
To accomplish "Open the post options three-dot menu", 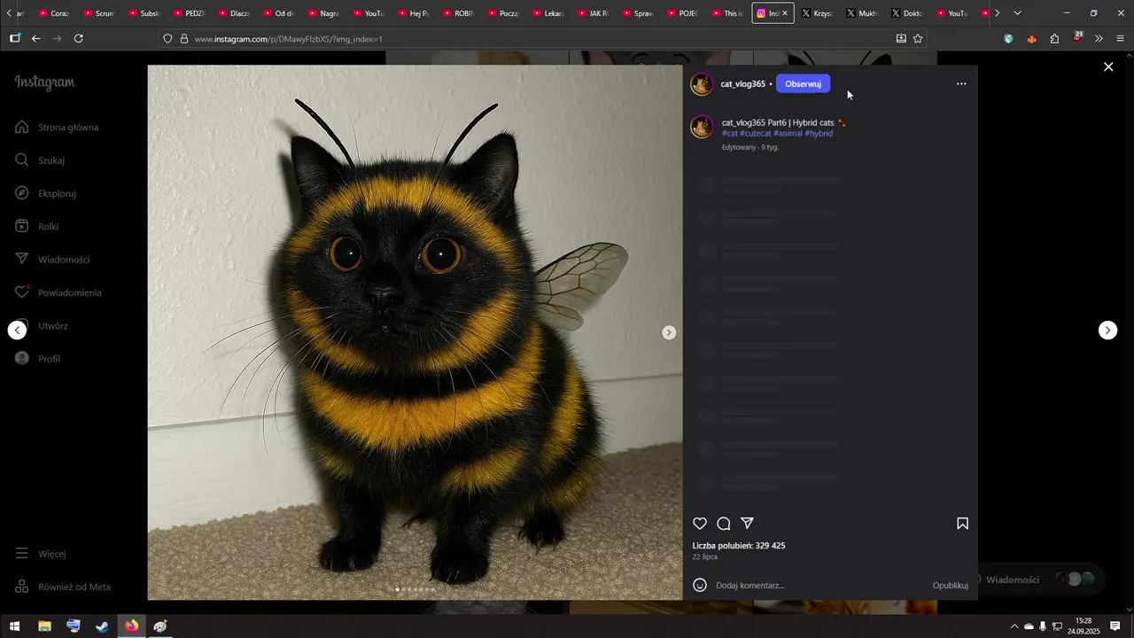I will pos(961,84).
